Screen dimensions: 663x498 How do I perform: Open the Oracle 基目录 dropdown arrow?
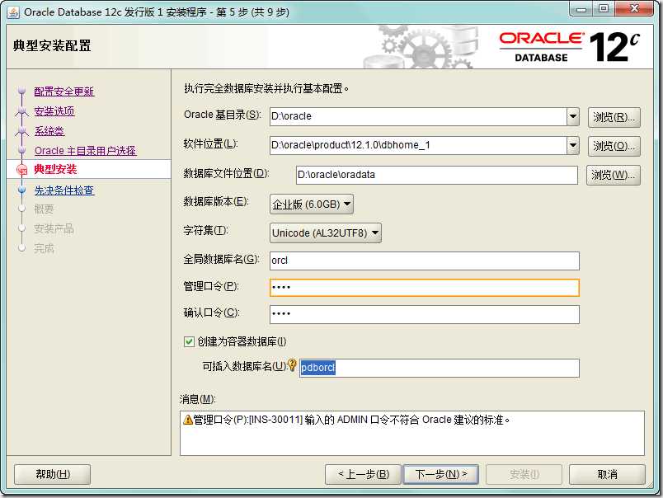pos(573,116)
